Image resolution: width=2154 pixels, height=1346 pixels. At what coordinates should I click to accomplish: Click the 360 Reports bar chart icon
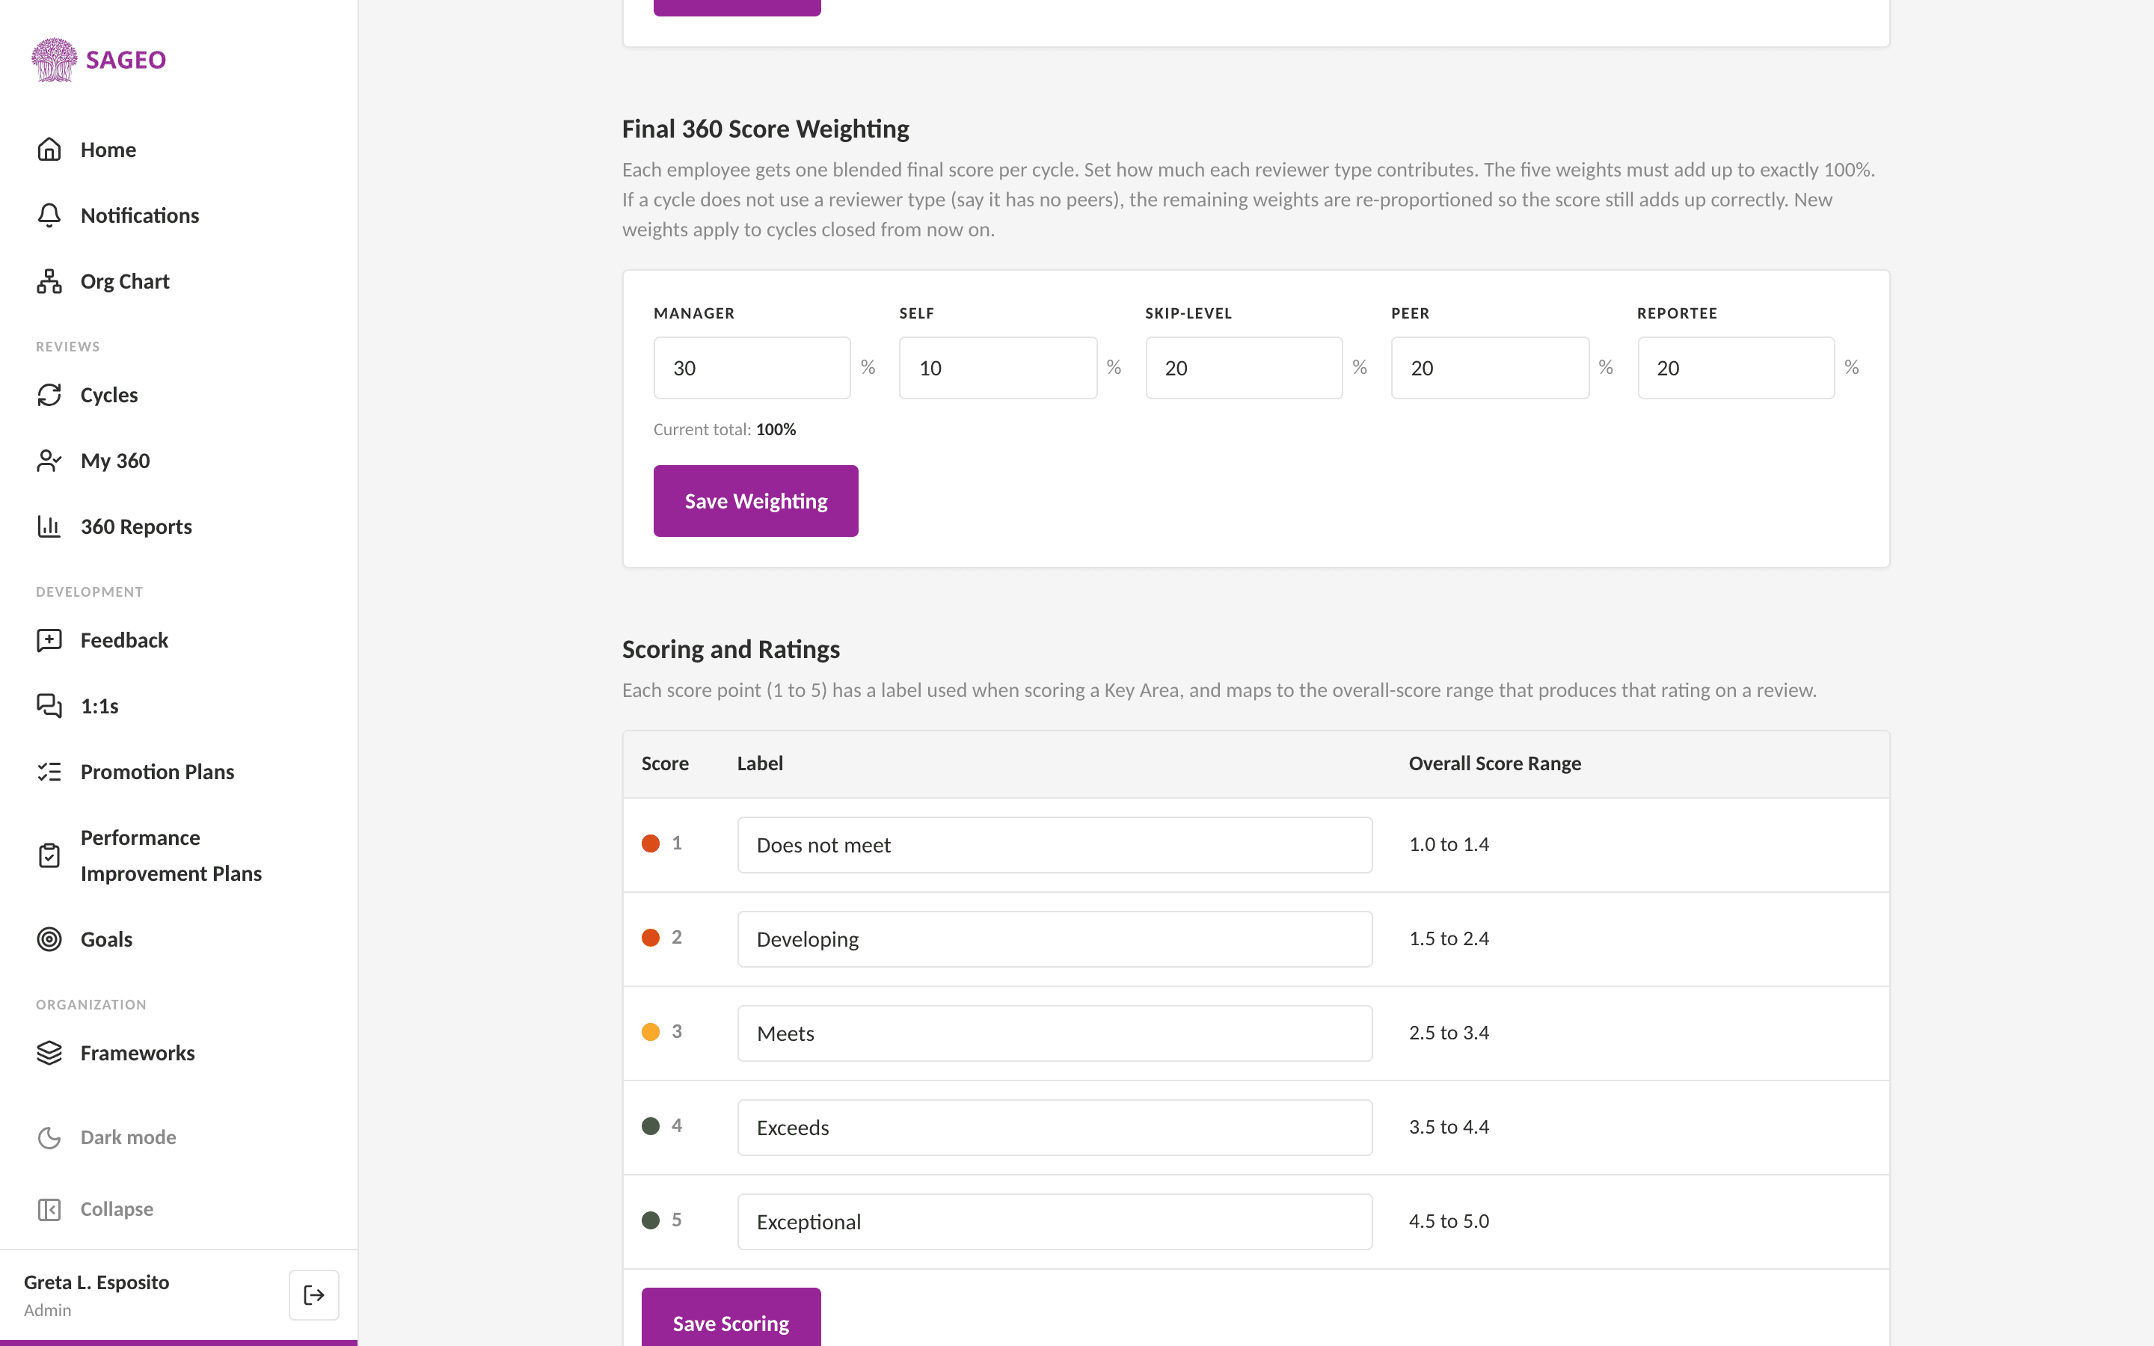click(49, 527)
